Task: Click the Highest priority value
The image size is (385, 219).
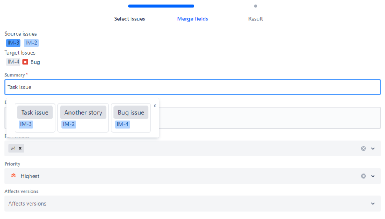Action: (30, 176)
